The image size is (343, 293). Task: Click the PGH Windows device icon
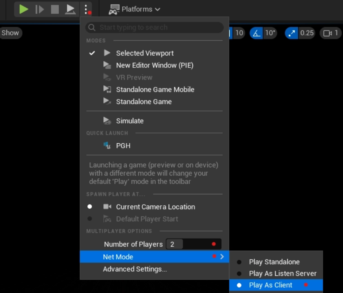point(107,145)
